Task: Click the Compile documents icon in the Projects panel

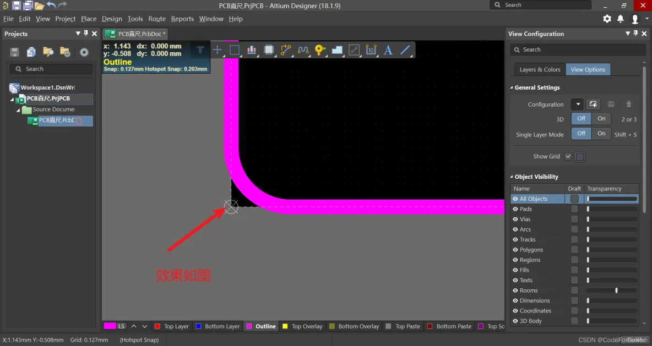Action: point(31,52)
